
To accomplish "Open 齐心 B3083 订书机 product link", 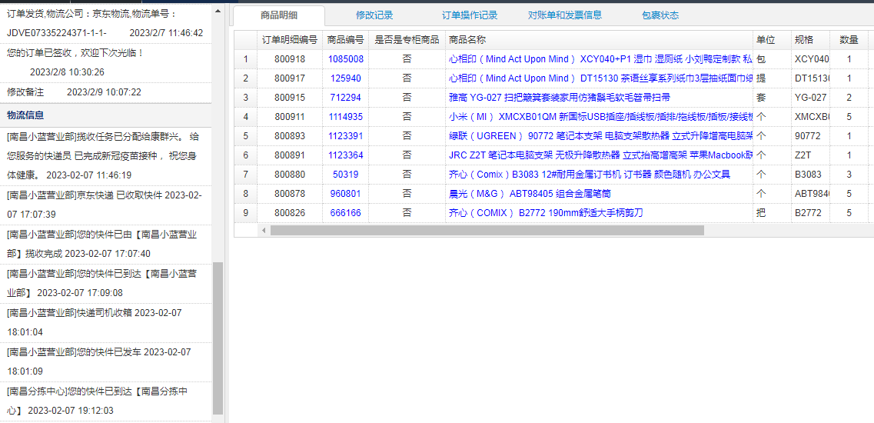I will tap(589, 175).
